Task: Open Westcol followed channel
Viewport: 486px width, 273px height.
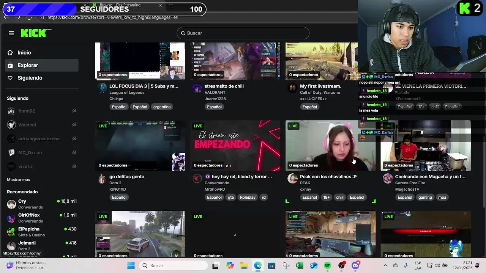Action: click(x=27, y=125)
